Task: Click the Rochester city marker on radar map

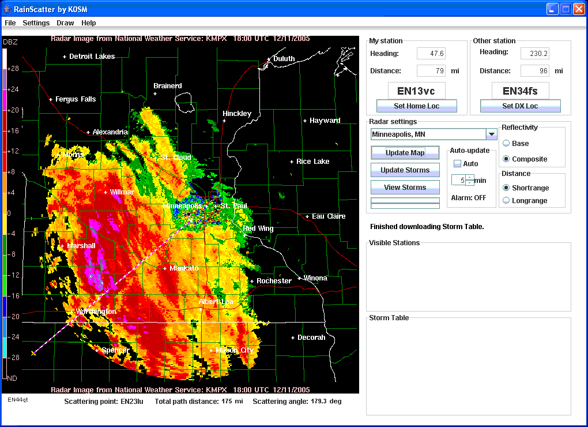Action: [x=252, y=282]
